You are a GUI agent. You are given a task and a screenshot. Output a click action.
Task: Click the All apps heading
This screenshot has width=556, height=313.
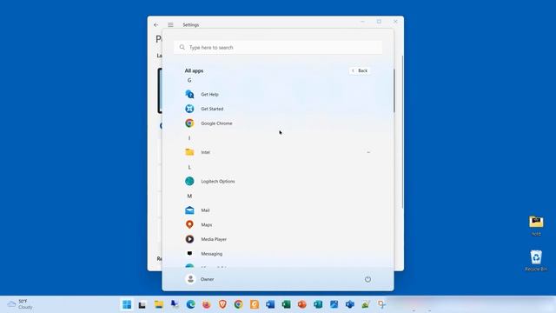(194, 70)
